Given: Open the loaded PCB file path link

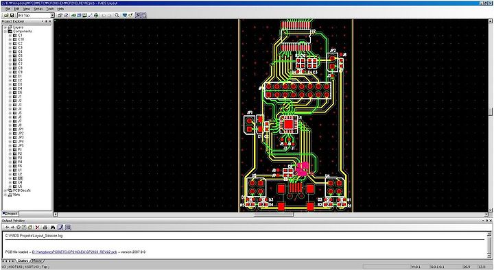Looking at the screenshot, I should [x=74, y=252].
